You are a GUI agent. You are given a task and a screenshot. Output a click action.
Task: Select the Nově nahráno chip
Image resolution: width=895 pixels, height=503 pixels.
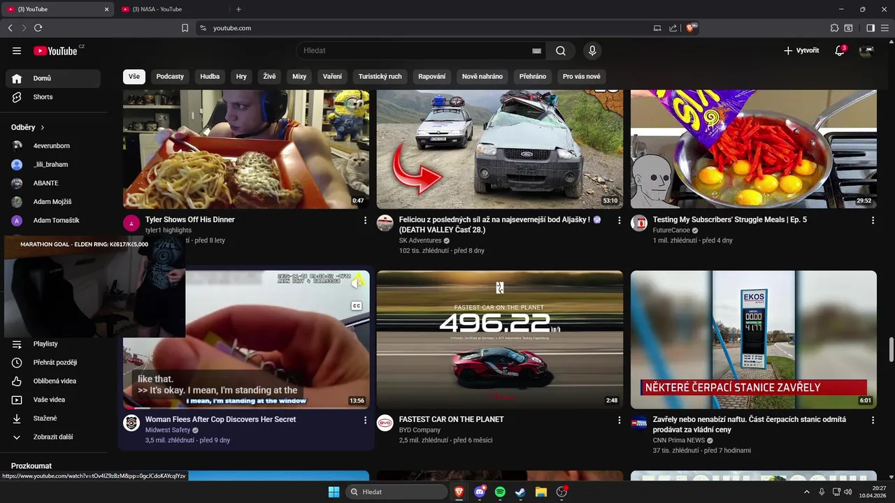pos(482,77)
